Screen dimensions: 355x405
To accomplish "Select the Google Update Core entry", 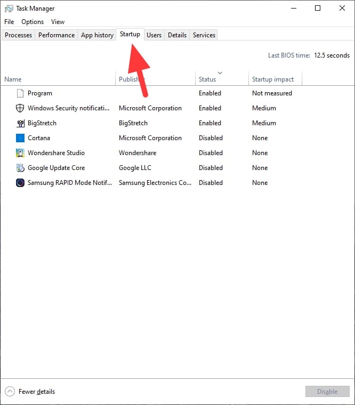I will (x=56, y=168).
